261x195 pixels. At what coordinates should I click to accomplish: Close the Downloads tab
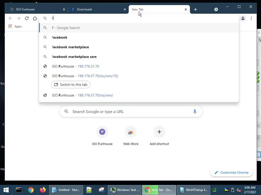[x=125, y=9]
